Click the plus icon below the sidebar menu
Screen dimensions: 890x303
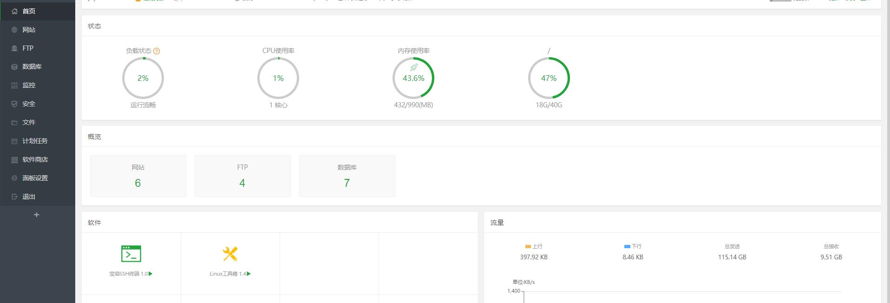pyautogui.click(x=37, y=215)
